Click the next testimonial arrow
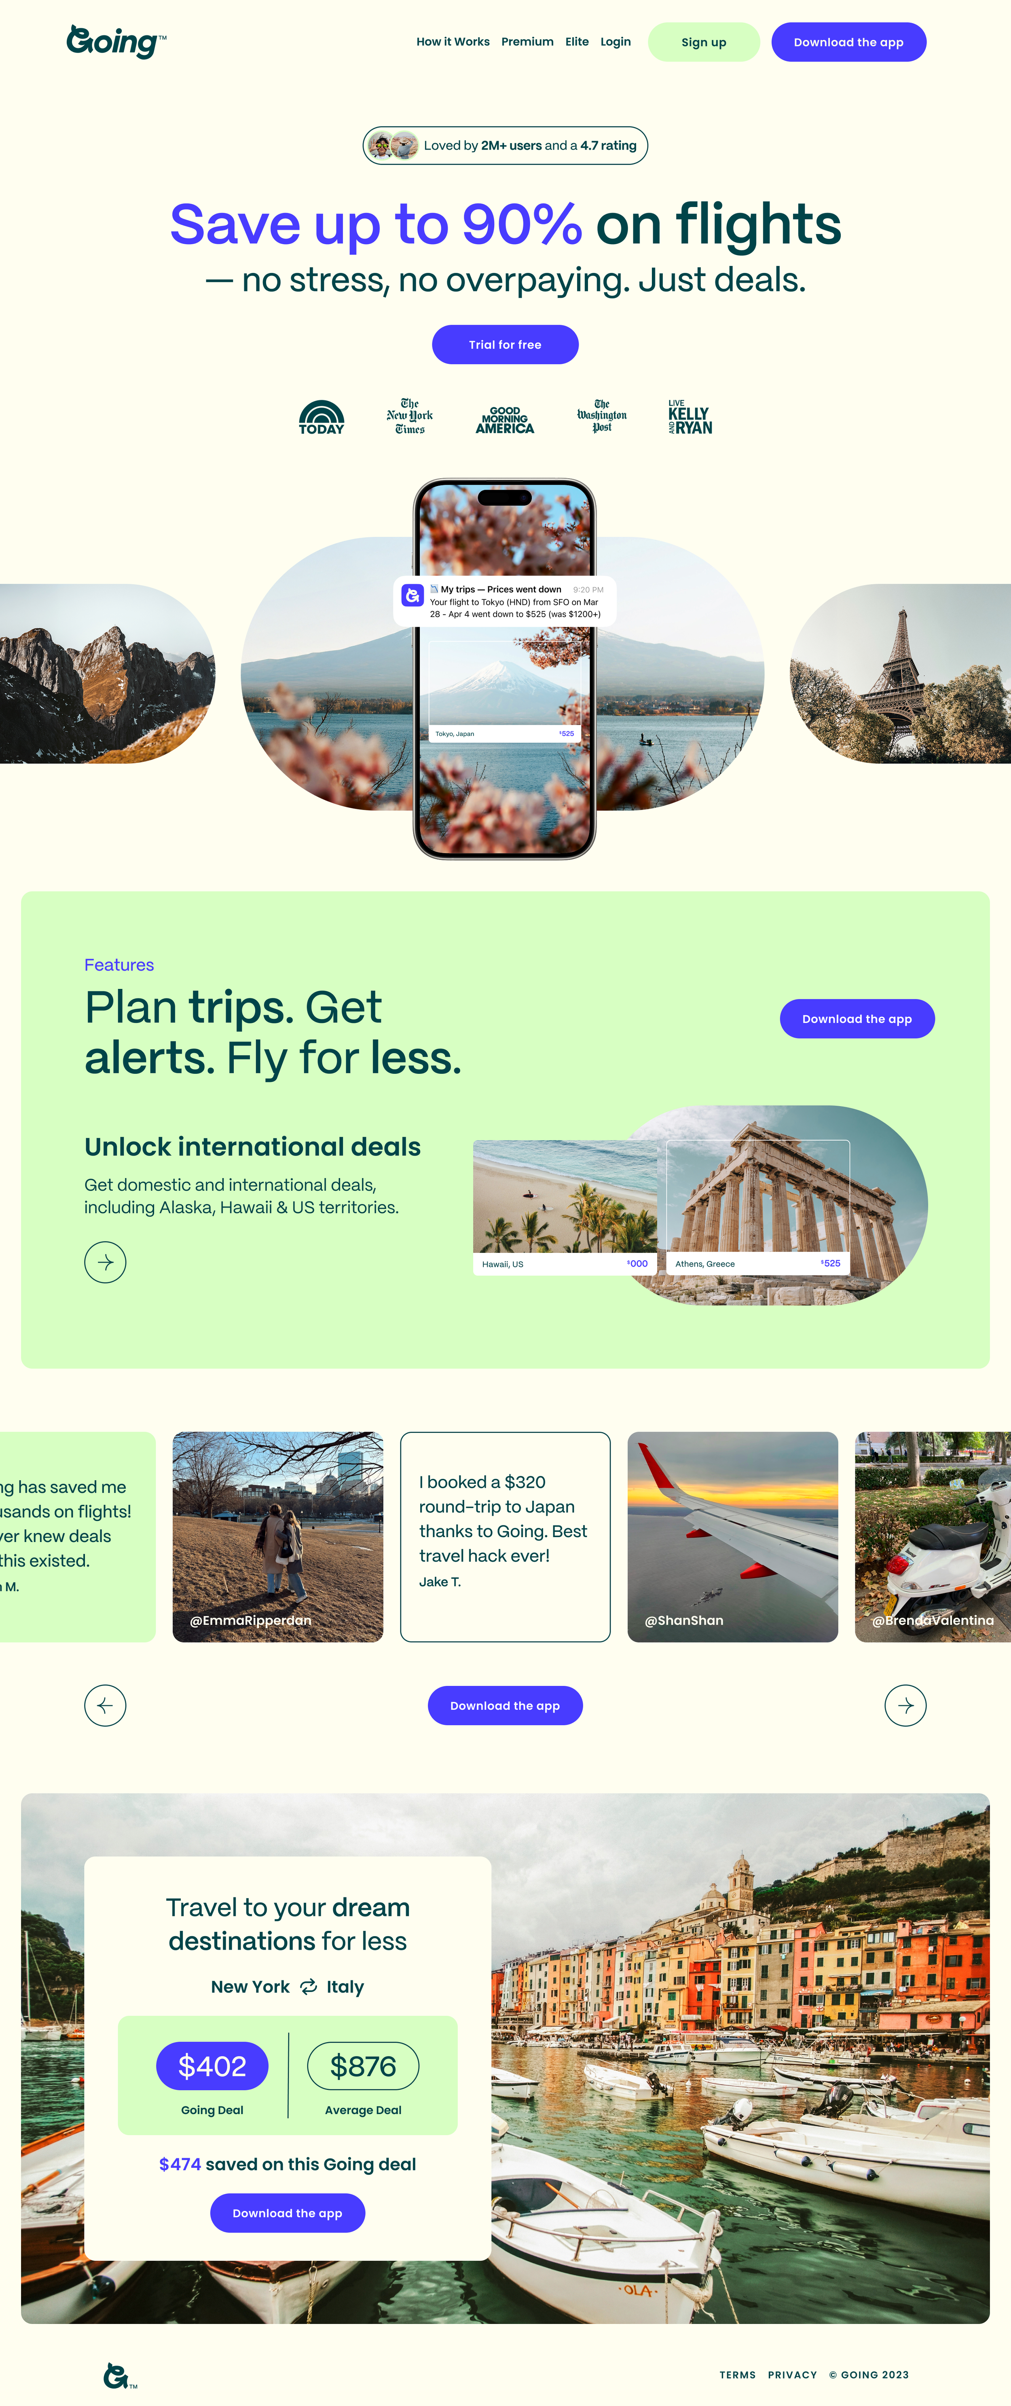Image resolution: width=1011 pixels, height=2406 pixels. coord(905,1705)
